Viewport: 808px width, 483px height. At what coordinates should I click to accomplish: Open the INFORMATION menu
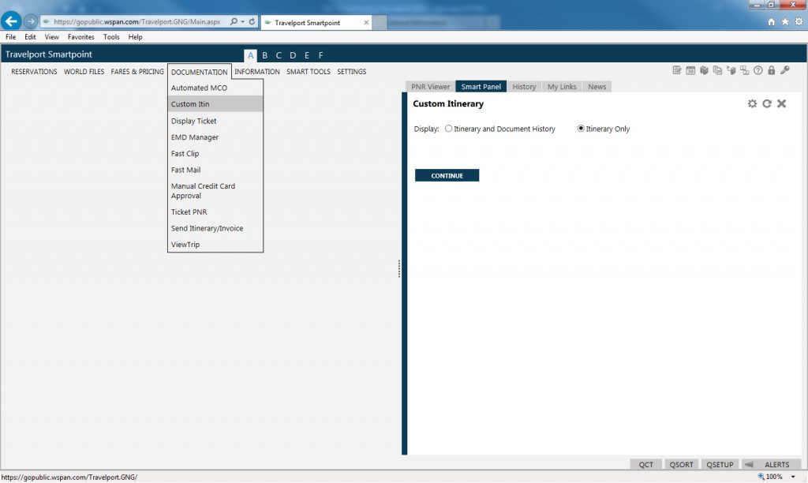(x=257, y=72)
